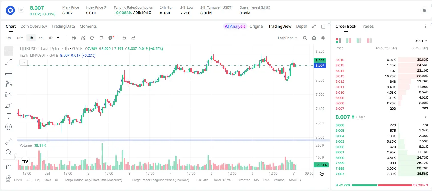Select the trend line drawing tool
This screenshot has height=191, width=432.
pyautogui.click(x=9, y=62)
